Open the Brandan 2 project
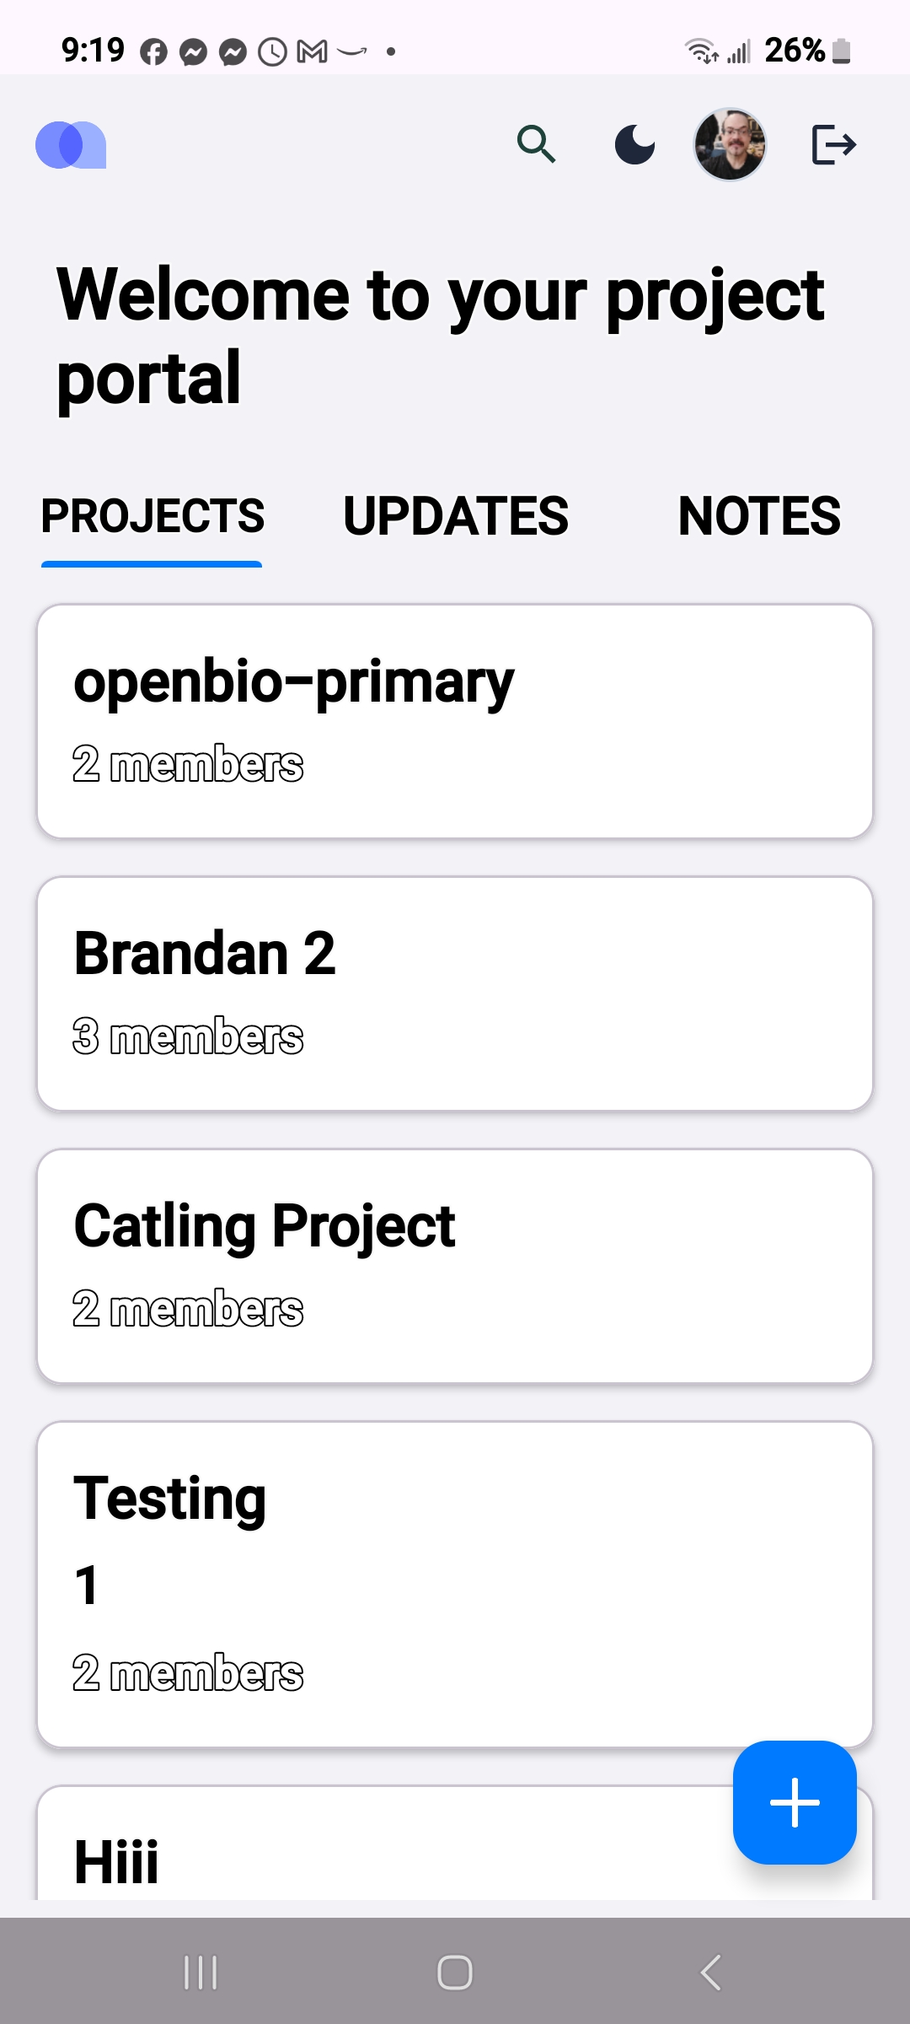 [455, 993]
